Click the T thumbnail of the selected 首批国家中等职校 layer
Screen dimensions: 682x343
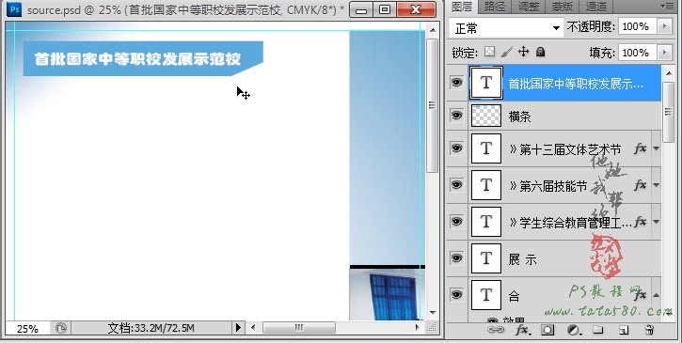(x=485, y=83)
